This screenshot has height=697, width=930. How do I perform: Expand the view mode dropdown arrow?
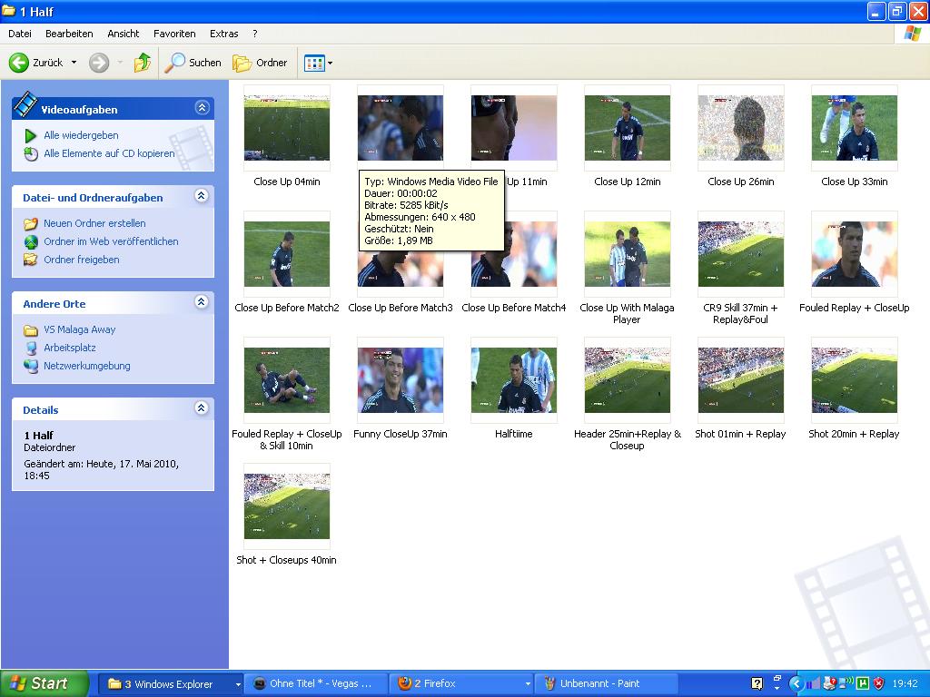pos(331,63)
